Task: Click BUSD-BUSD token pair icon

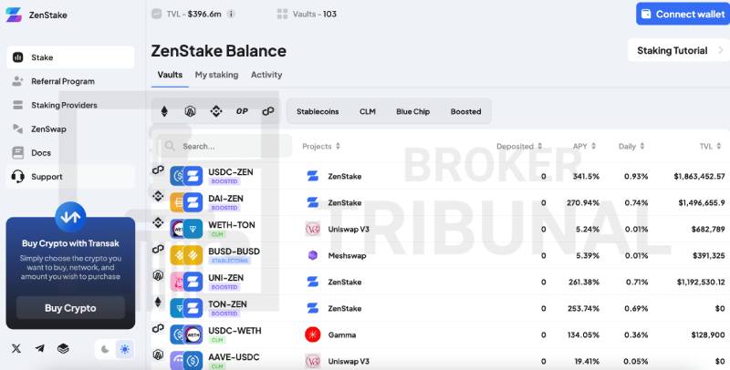Action: (x=186, y=256)
